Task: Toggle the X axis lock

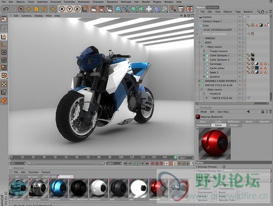Action: (x=62, y=9)
